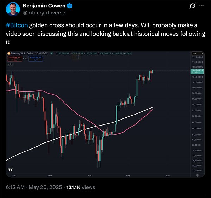Image resolution: width=211 pixels, height=198 pixels.
Task: Expand the USD currency dropdown
Action: (x=197, y=53)
